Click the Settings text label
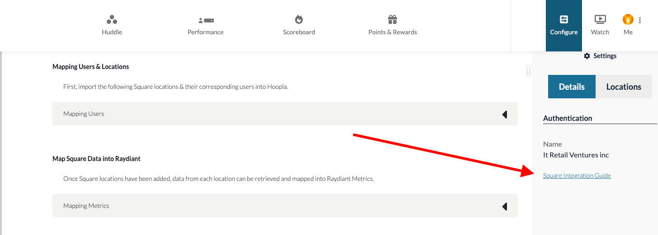The height and width of the screenshot is (235, 658). [605, 56]
